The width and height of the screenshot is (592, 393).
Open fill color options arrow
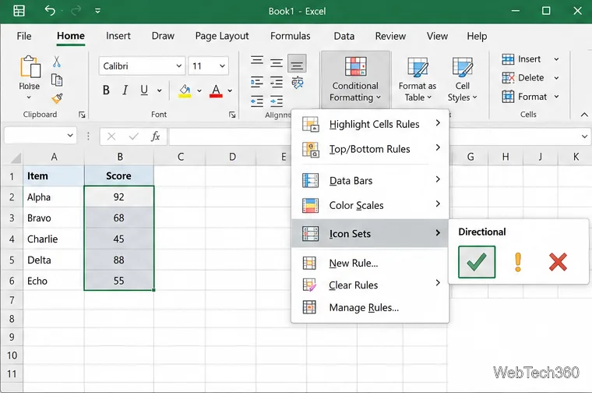coord(199,90)
